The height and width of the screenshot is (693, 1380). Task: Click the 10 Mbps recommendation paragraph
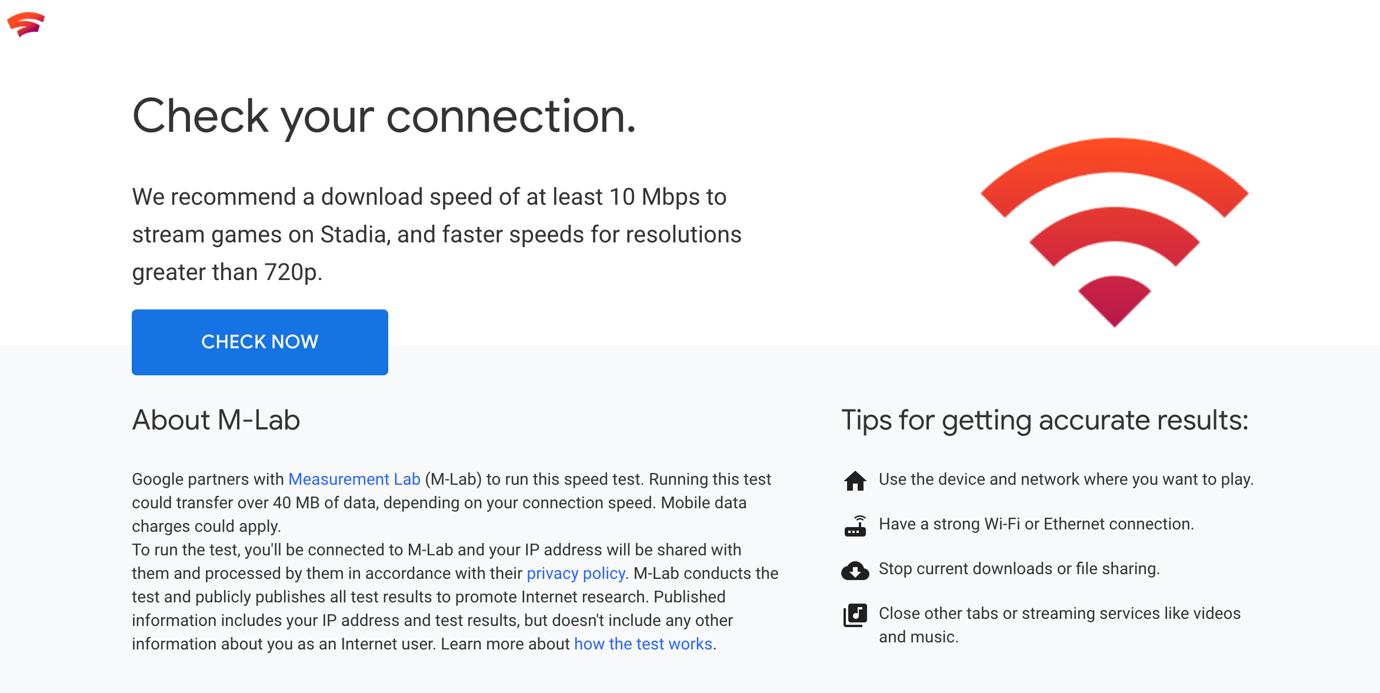(436, 234)
